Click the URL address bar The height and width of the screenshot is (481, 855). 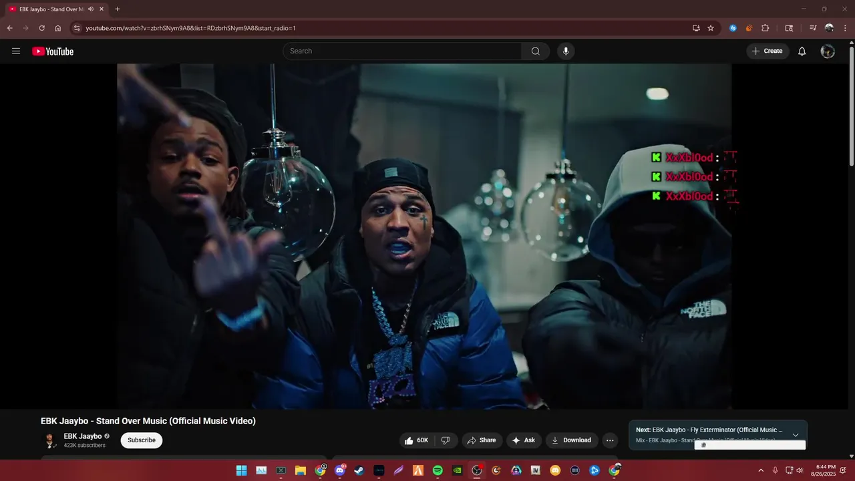[x=387, y=28]
